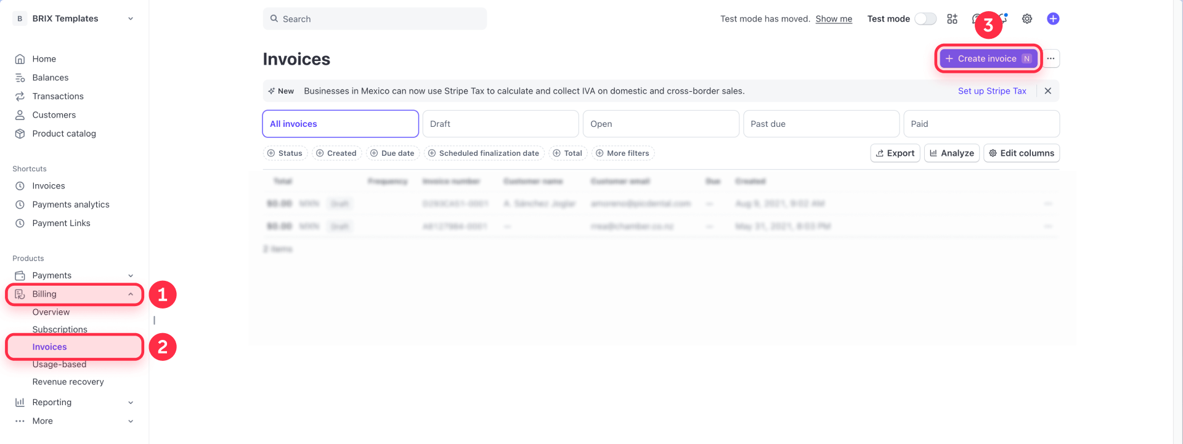
Task: Select the Transactions arrows icon
Action: coord(20,96)
